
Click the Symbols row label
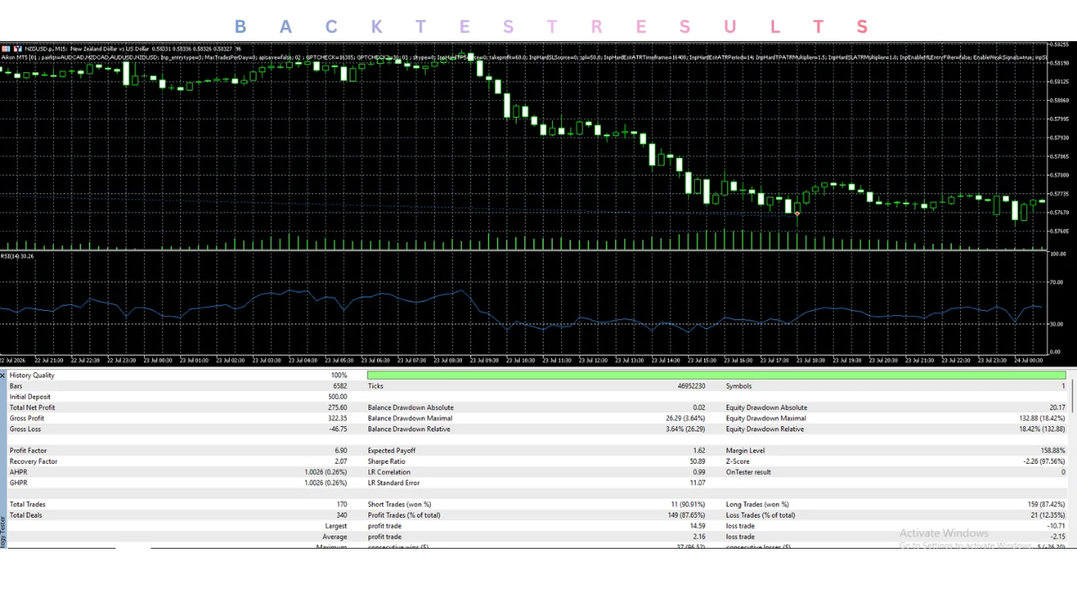point(739,386)
